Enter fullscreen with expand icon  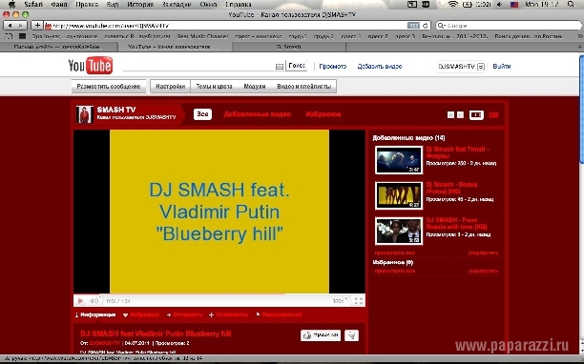point(358,301)
